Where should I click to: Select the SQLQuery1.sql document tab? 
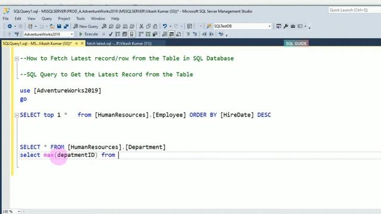tap(37, 43)
